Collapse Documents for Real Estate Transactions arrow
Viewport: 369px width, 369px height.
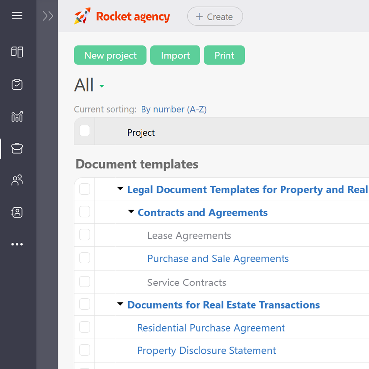[120, 304]
